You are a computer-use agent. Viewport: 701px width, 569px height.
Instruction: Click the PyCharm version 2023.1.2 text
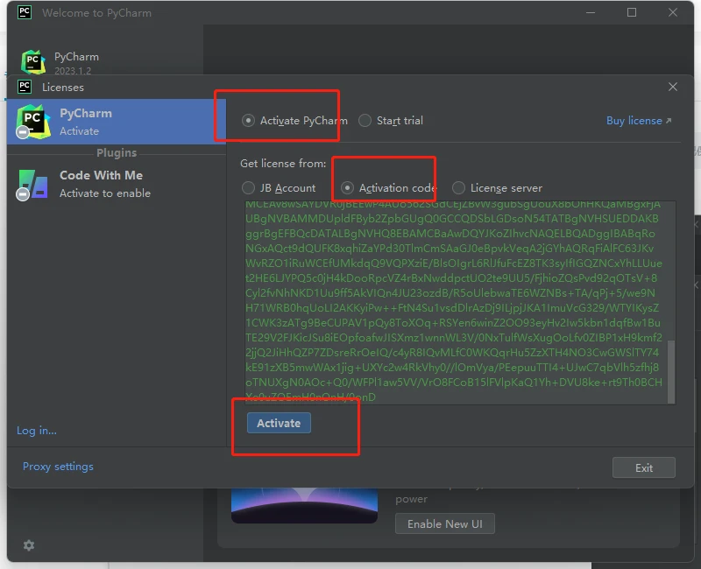[x=73, y=71]
